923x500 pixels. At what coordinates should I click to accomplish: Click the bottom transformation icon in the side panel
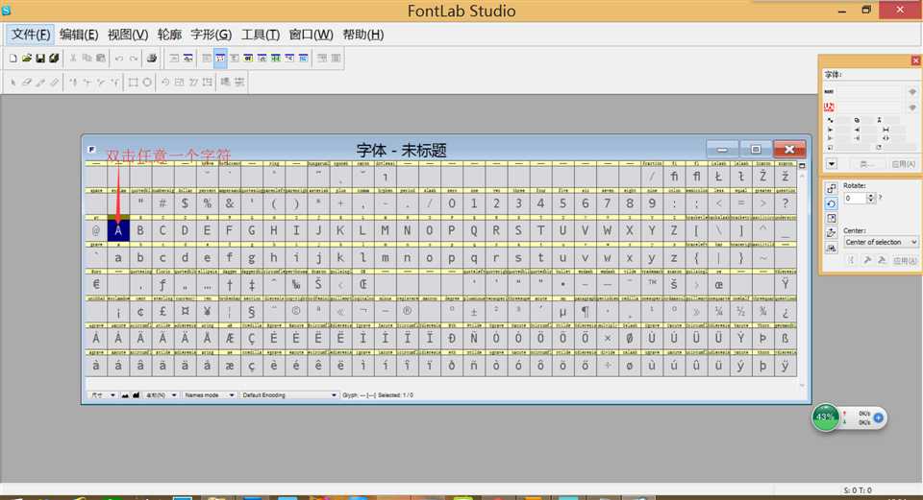click(831, 248)
